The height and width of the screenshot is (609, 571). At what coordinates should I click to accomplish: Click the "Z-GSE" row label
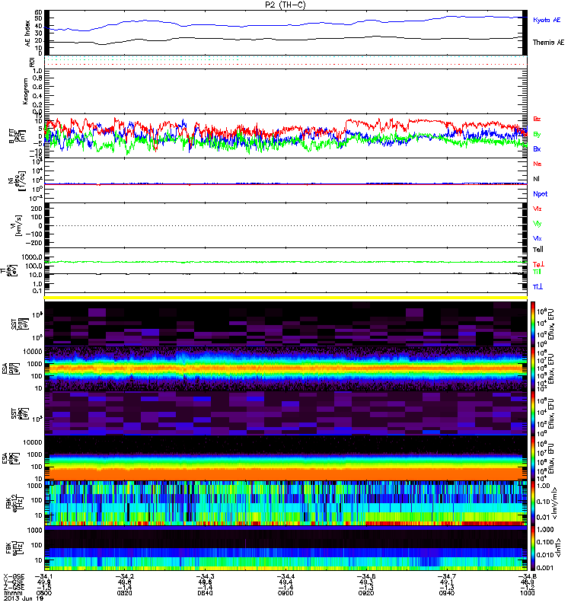12,588
